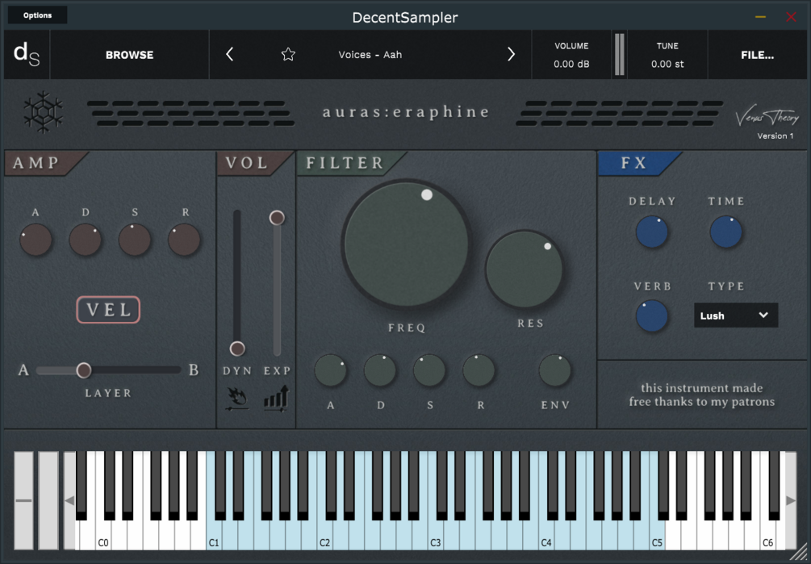Play the C2 key on keyboard
Image resolution: width=811 pixels, height=564 pixels.
[x=325, y=535]
